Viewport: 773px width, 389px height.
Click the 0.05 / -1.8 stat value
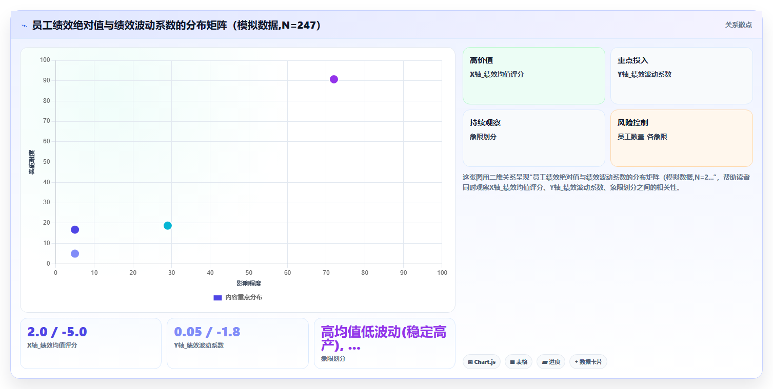pos(207,332)
